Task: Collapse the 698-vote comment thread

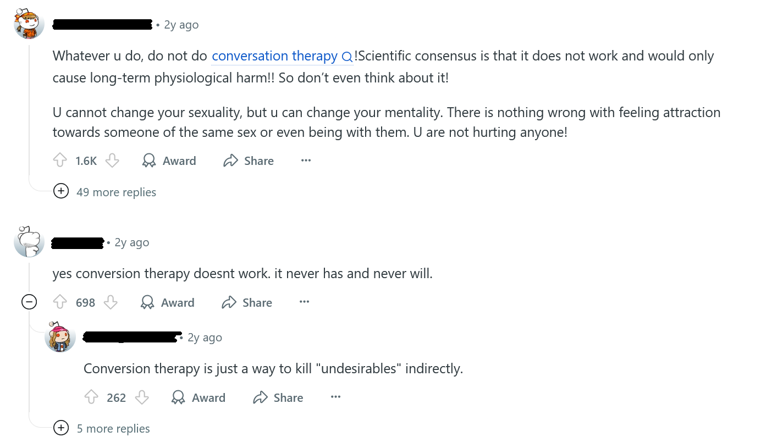Action: pyautogui.click(x=29, y=302)
